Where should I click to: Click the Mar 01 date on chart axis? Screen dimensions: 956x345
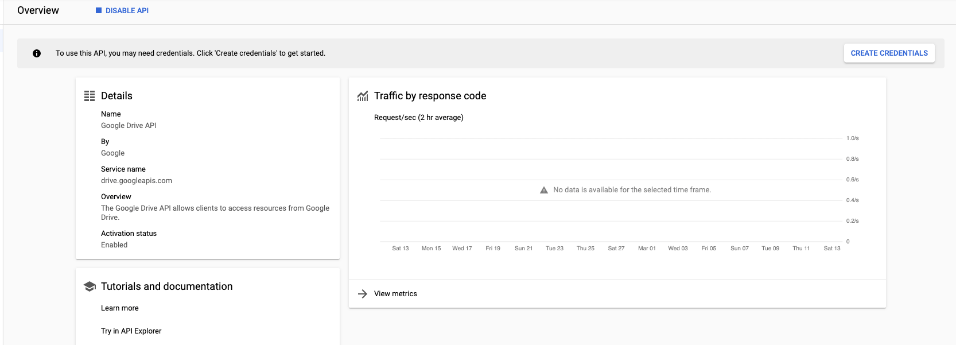(x=647, y=249)
